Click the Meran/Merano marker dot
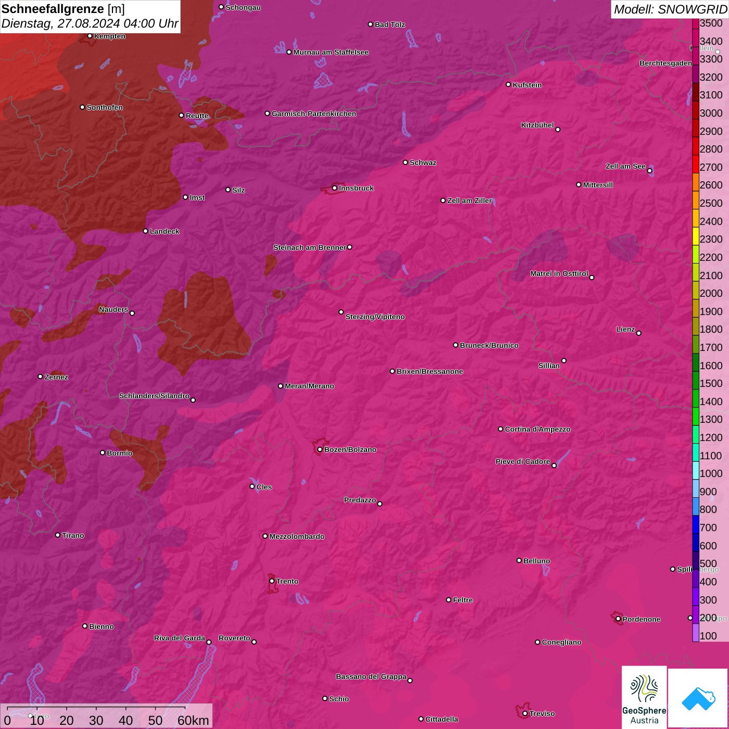Screen dimensions: 729x729 [x=280, y=386]
